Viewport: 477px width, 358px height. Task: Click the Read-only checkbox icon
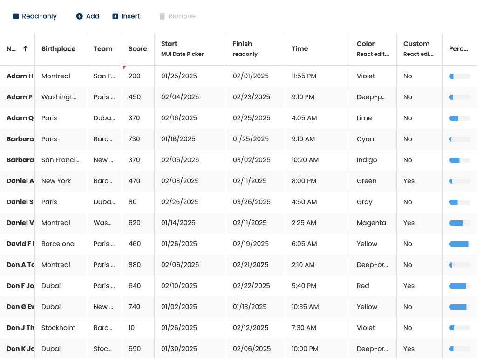[16, 16]
